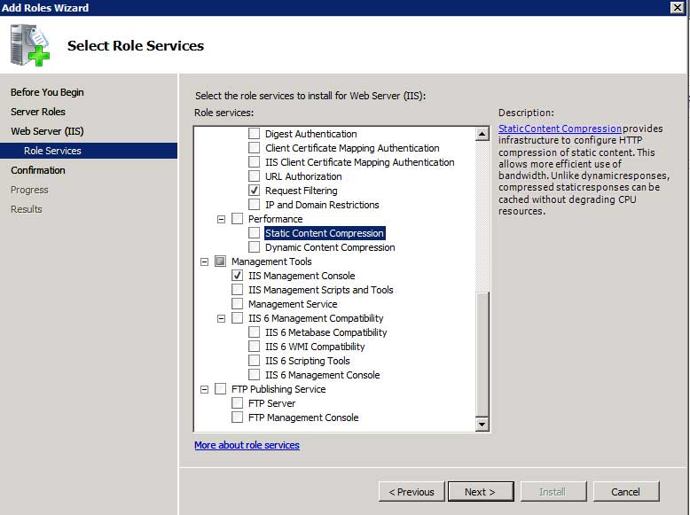The image size is (690, 515).
Task: Enable IP and Domain Restrictions checkbox
Action: [x=254, y=205]
